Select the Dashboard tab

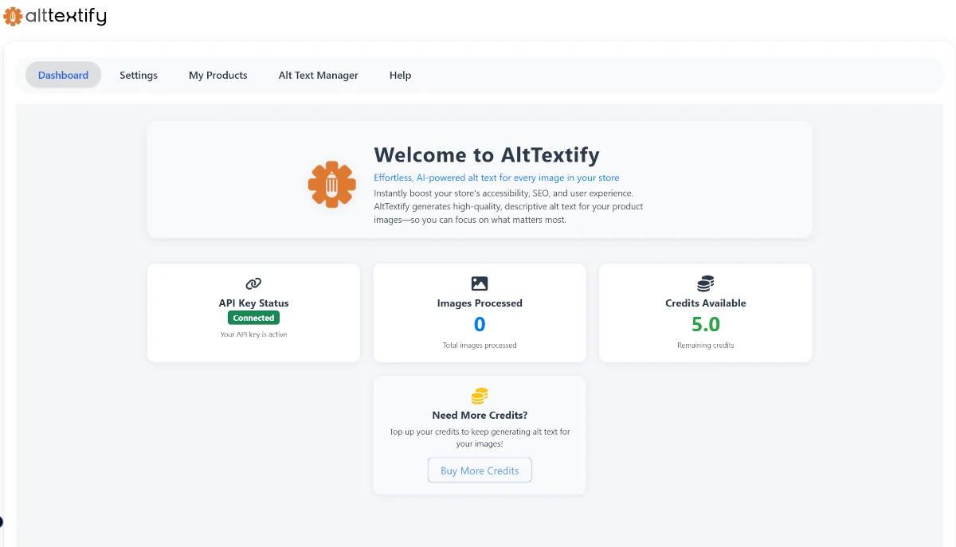(x=63, y=75)
